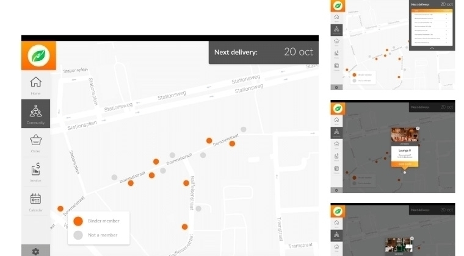Open the Invoice page
This screenshot has width=464, height=256.
click(36, 171)
